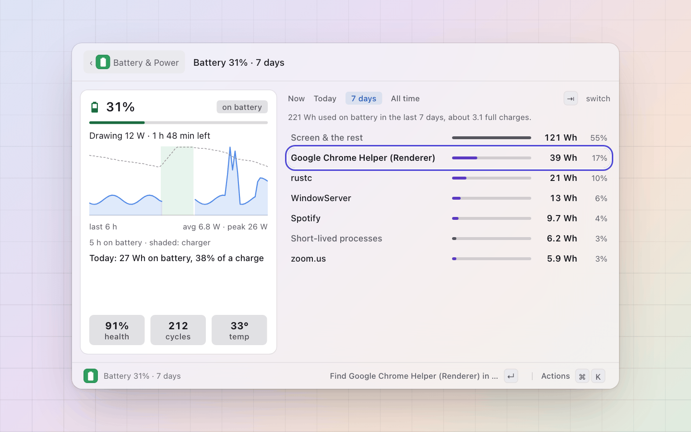691x432 pixels.
Task: Click the power draw history chart
Action: click(179, 181)
